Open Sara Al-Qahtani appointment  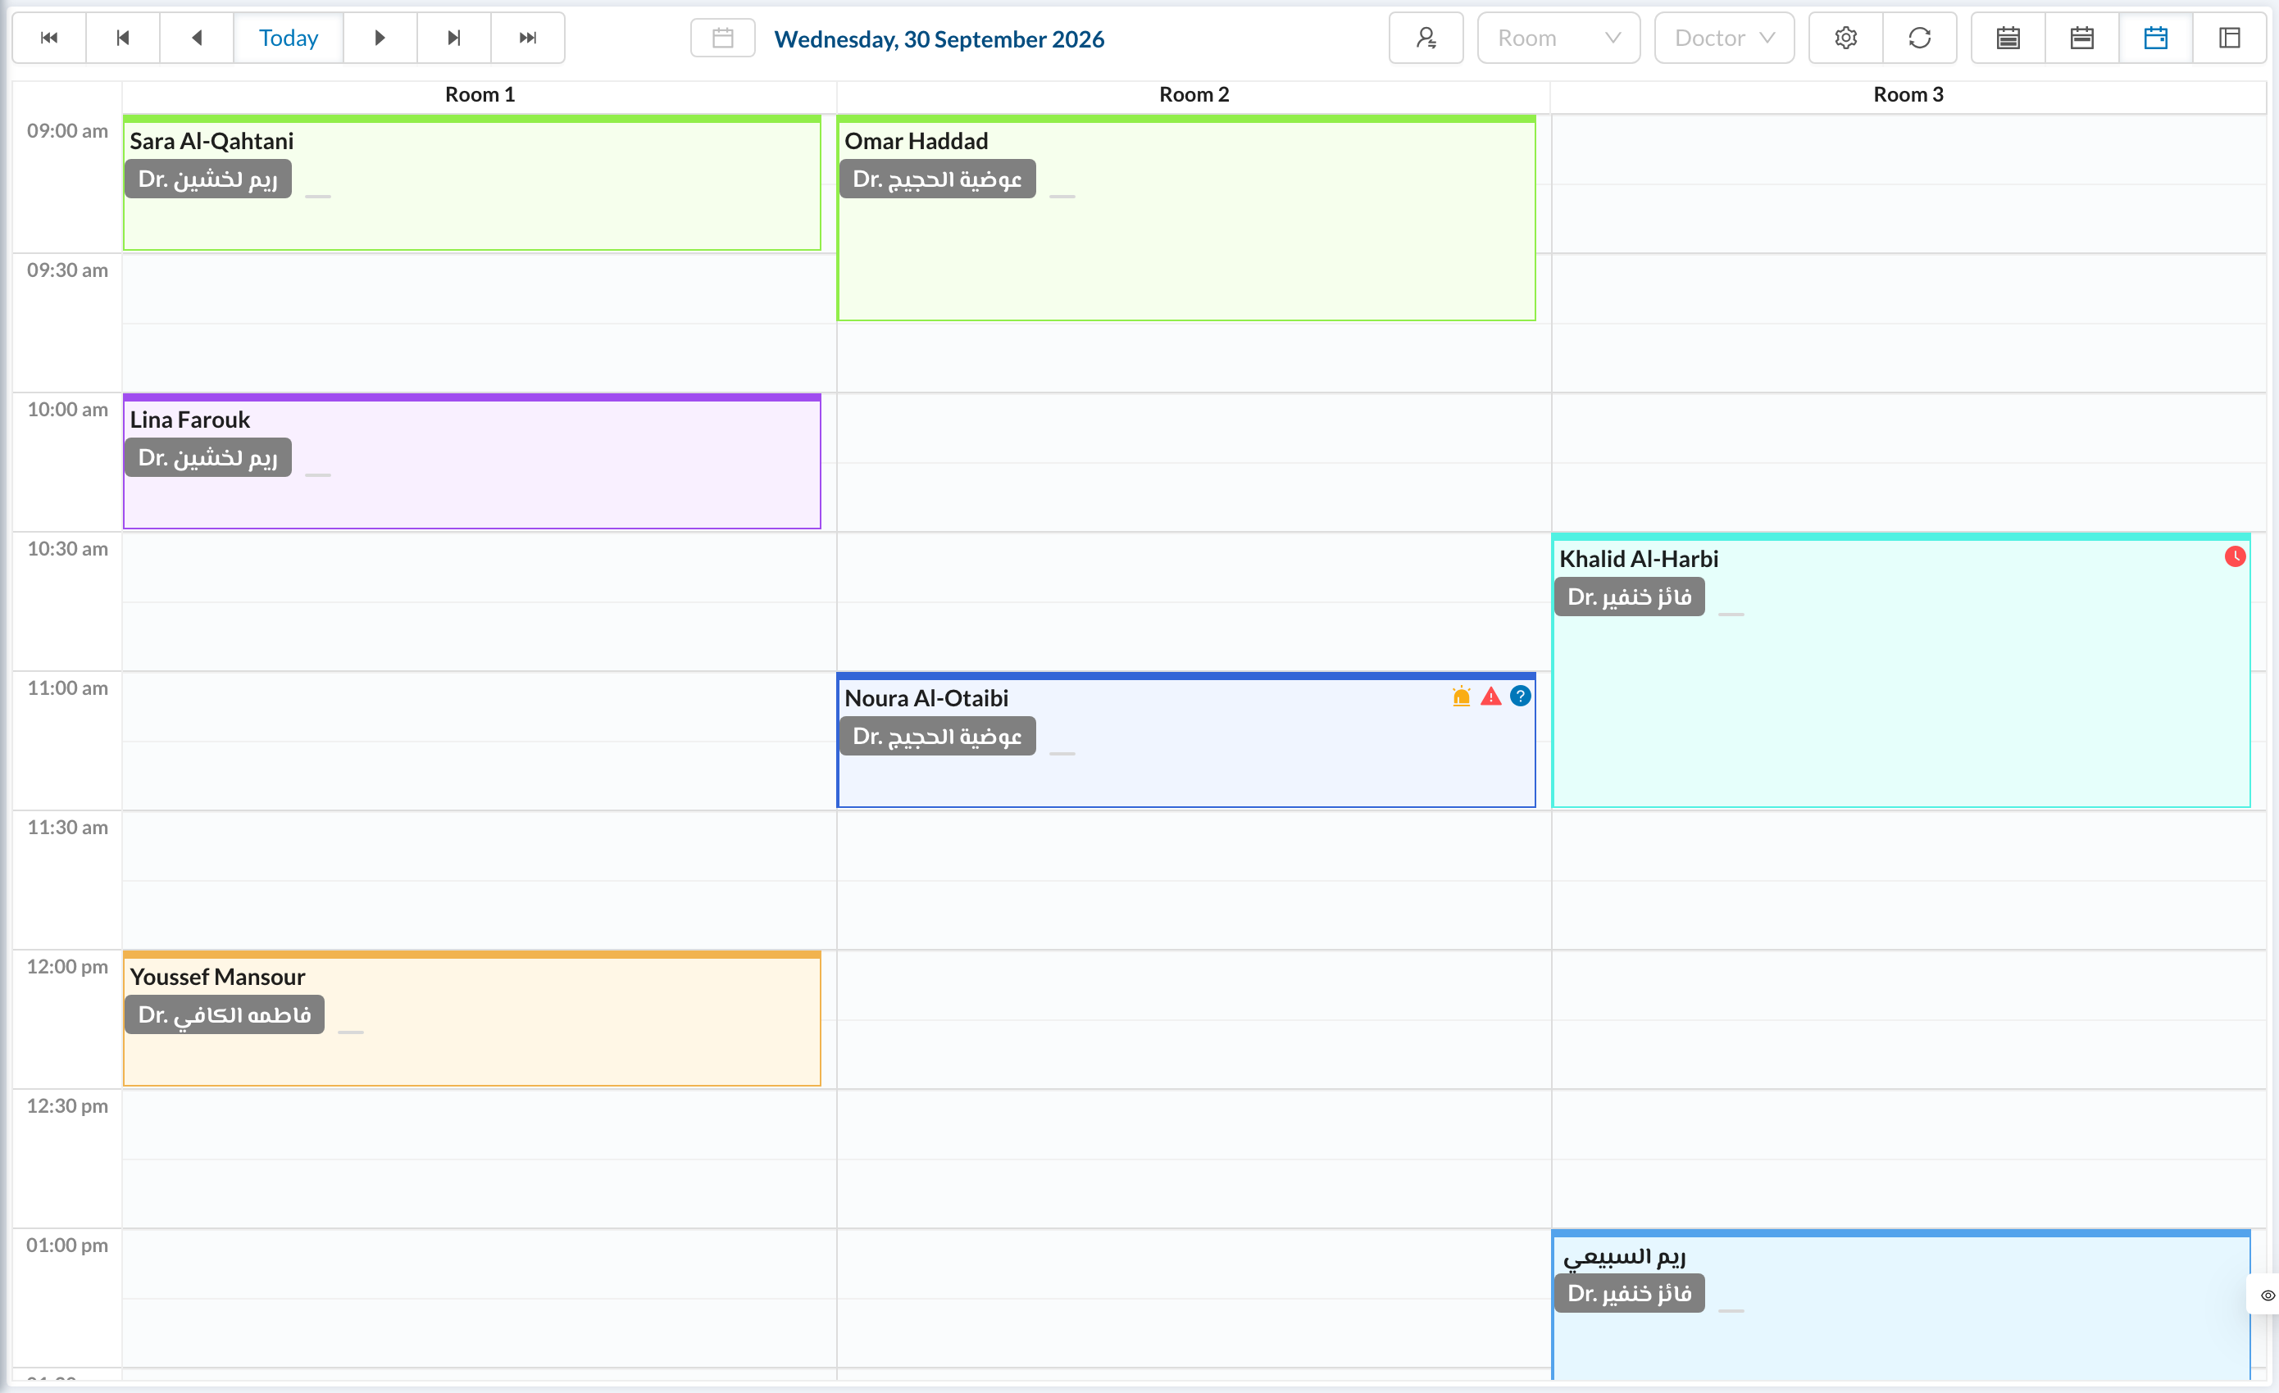[x=471, y=183]
